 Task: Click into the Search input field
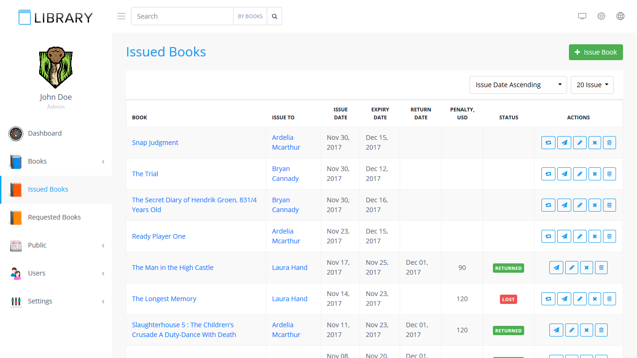(x=182, y=16)
